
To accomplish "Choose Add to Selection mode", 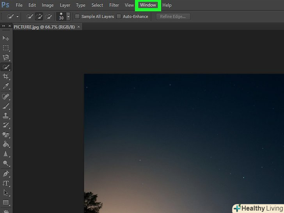I will coord(39,16).
